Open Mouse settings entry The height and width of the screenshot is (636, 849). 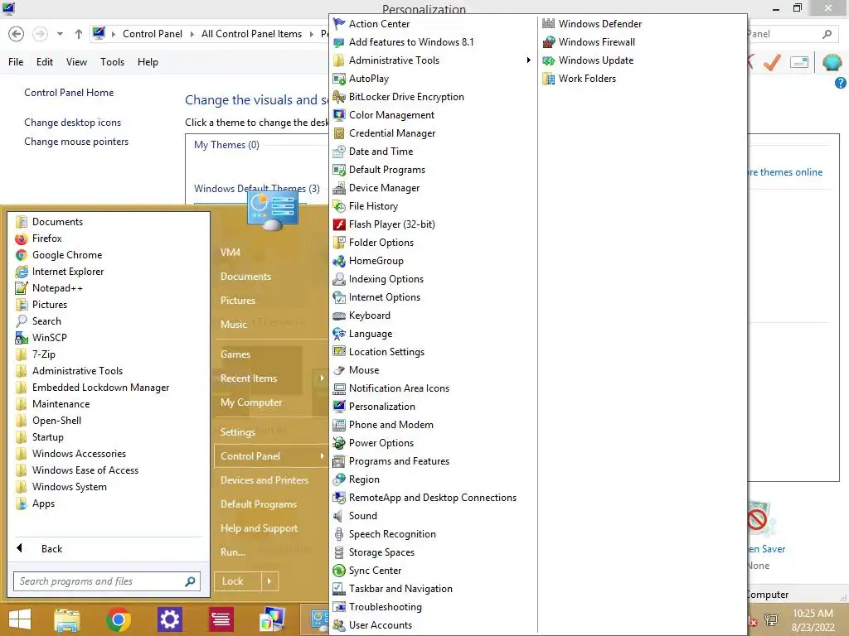pyautogui.click(x=364, y=370)
